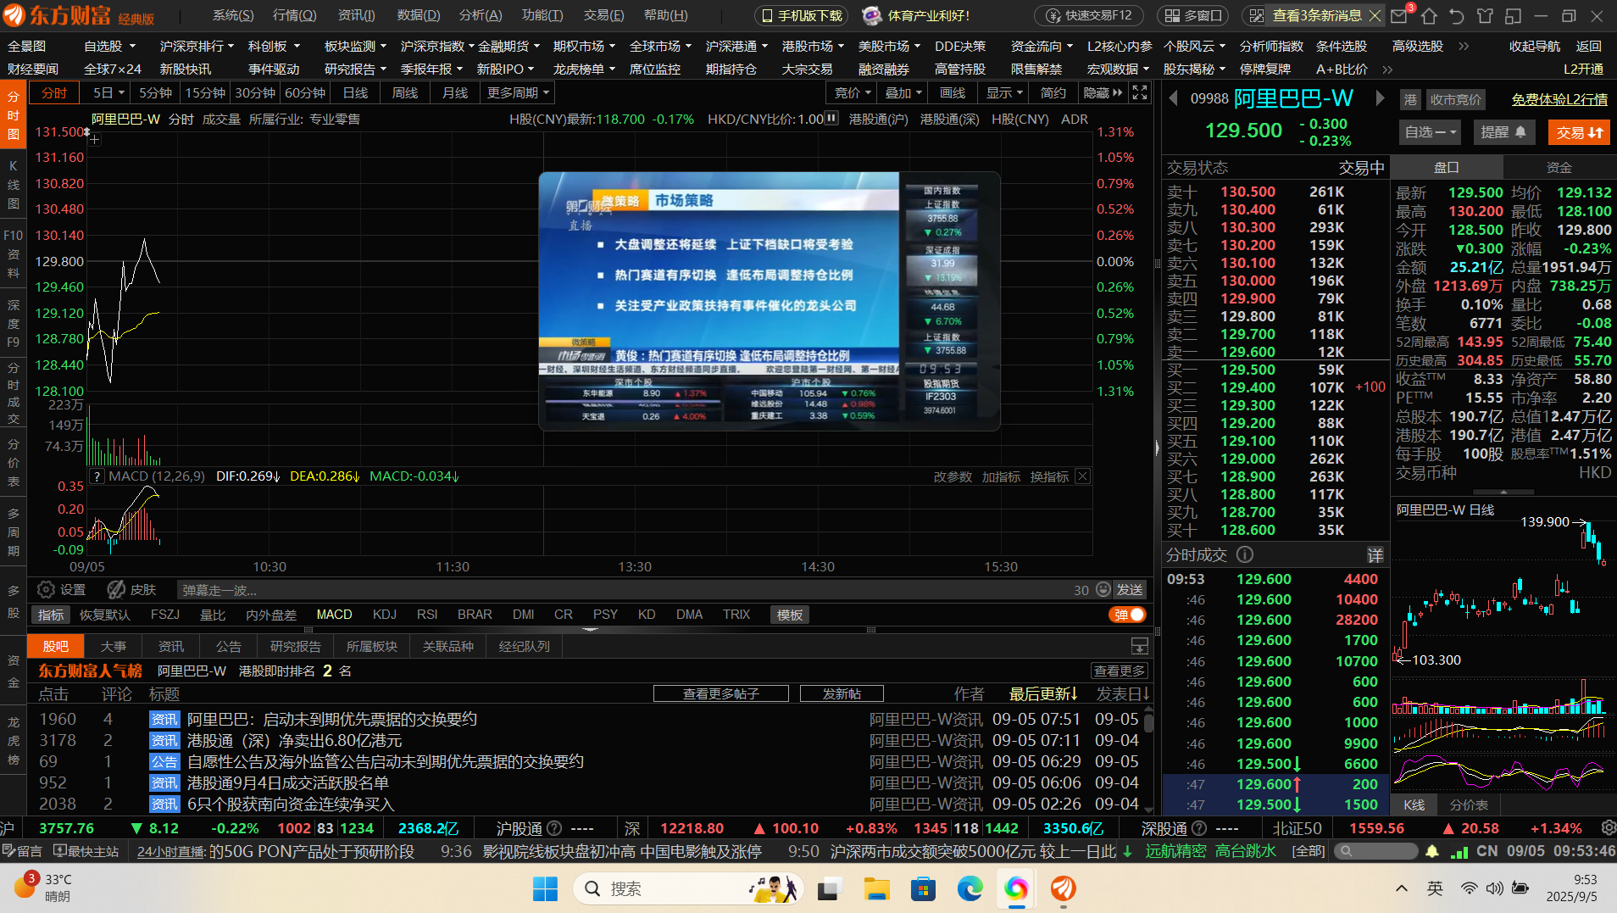The image size is (1617, 913).
Task: Open the 叠加 overlay dropdown
Action: pos(903,92)
